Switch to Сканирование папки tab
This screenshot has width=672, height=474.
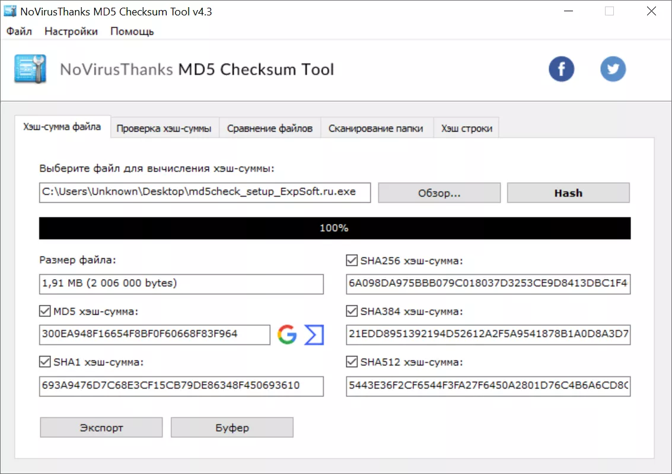click(376, 129)
